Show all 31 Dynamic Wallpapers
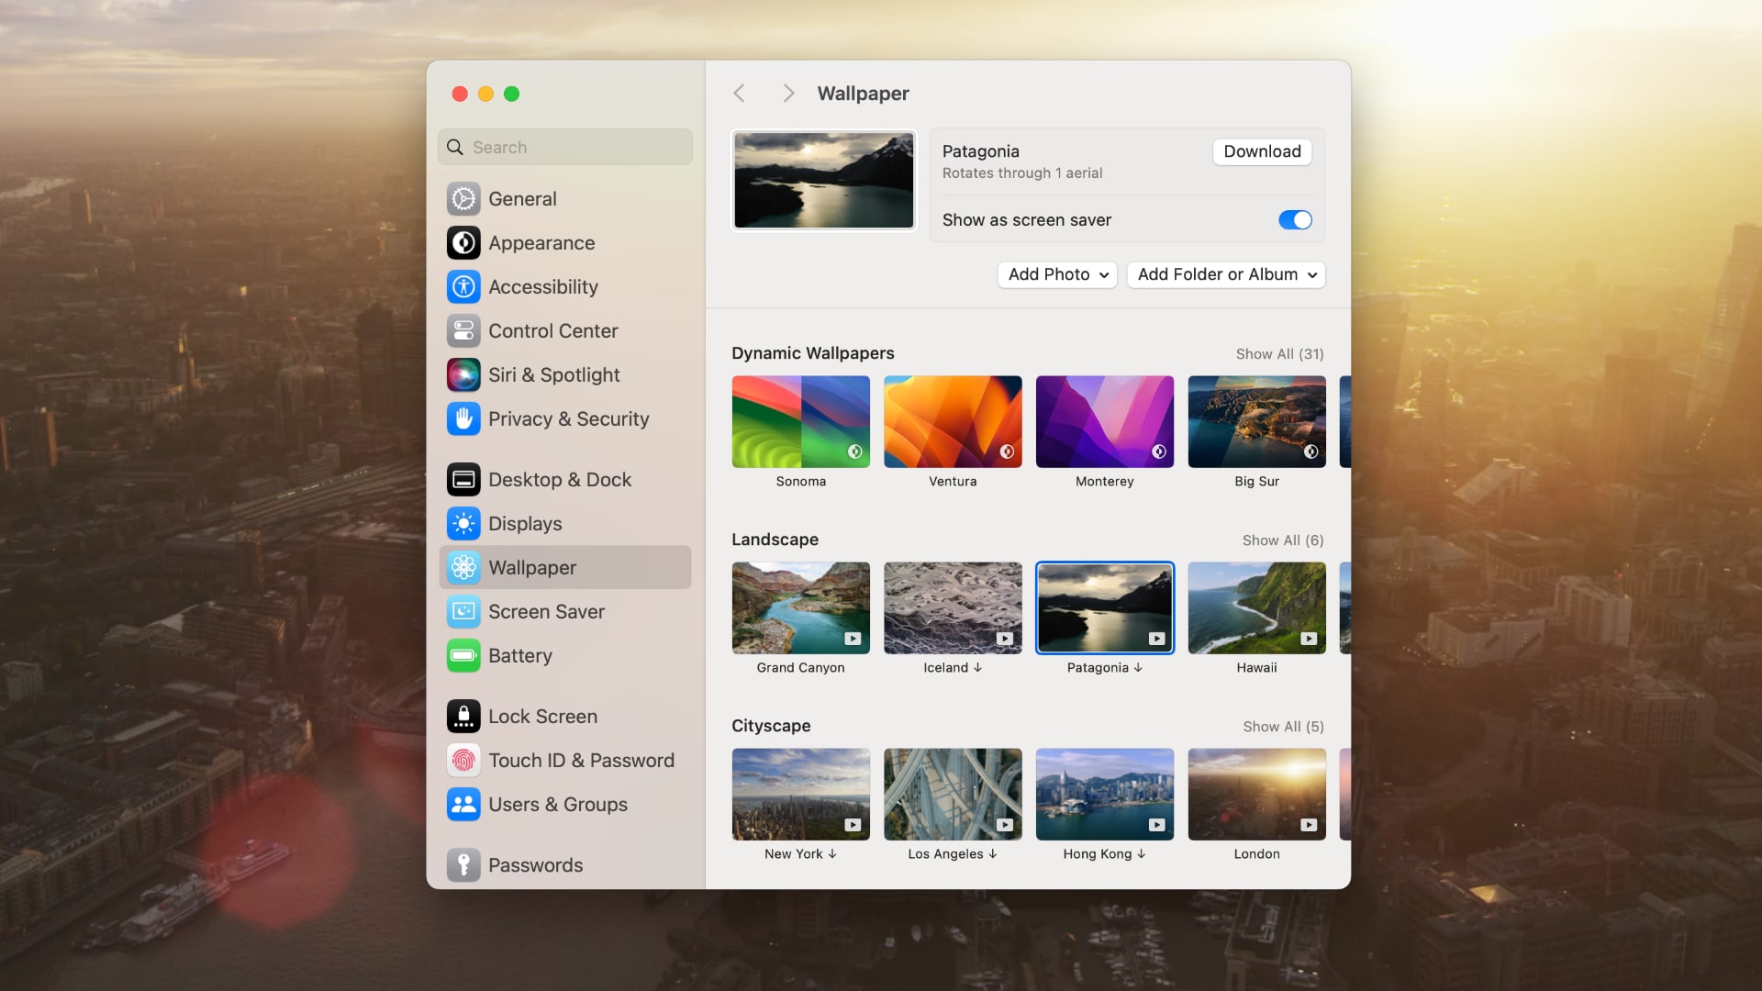 pyautogui.click(x=1279, y=354)
